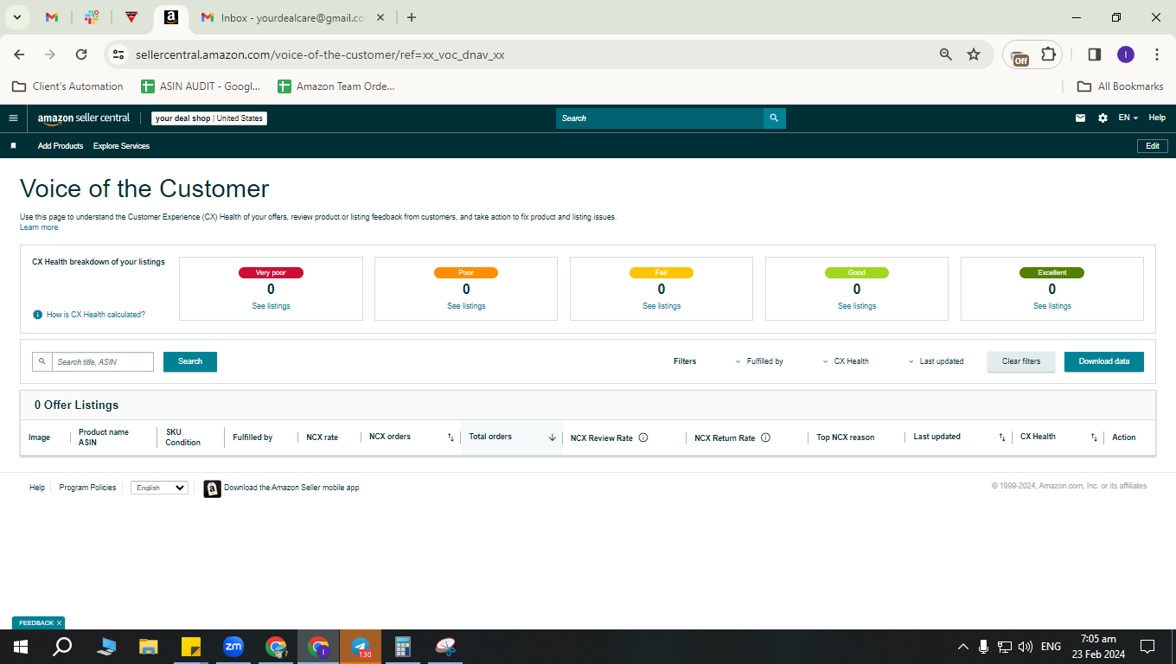Open the Last updated filter dropdown
1176x664 pixels.
click(x=936, y=361)
